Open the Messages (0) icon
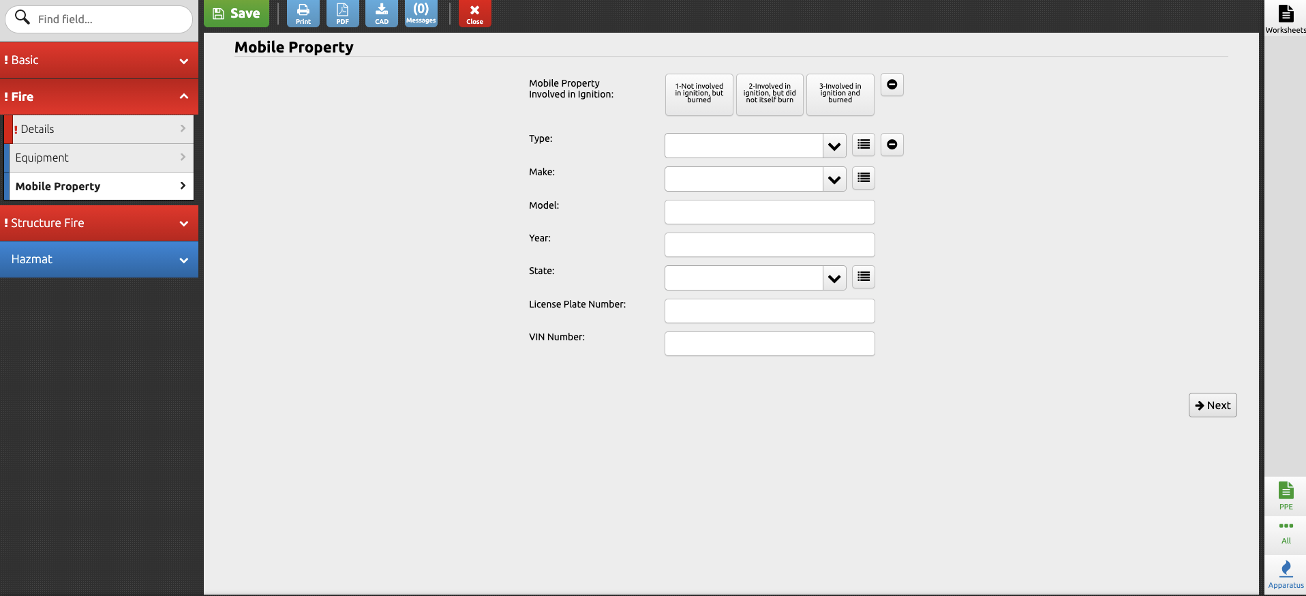This screenshot has height=596, width=1306. click(421, 14)
